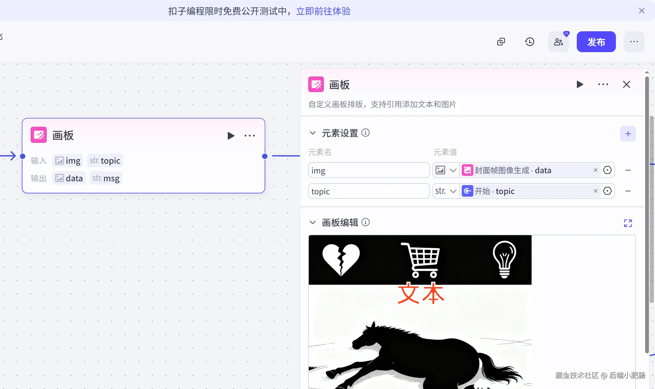
Task: Click the 发布 publish button
Action: [x=596, y=42]
